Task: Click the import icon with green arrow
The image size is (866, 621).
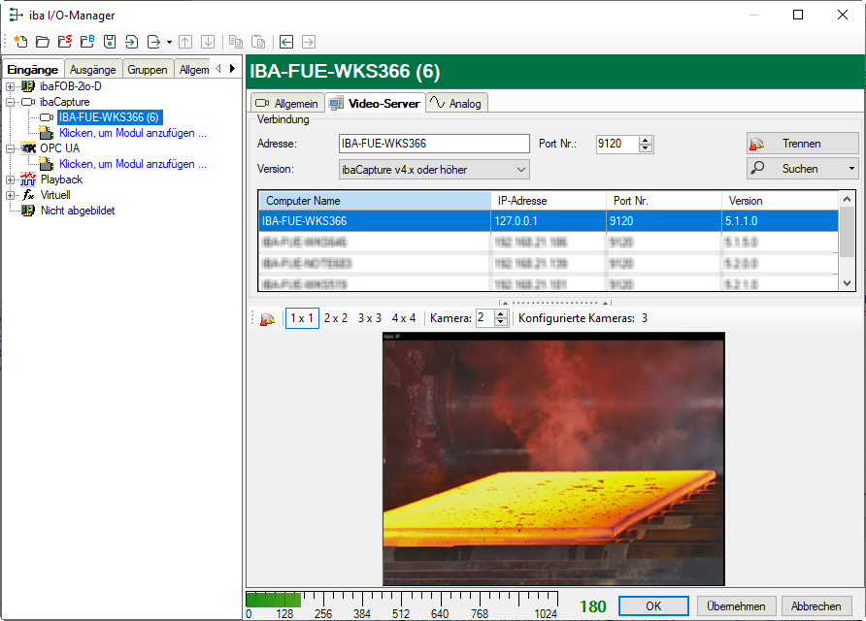Action: 132,42
